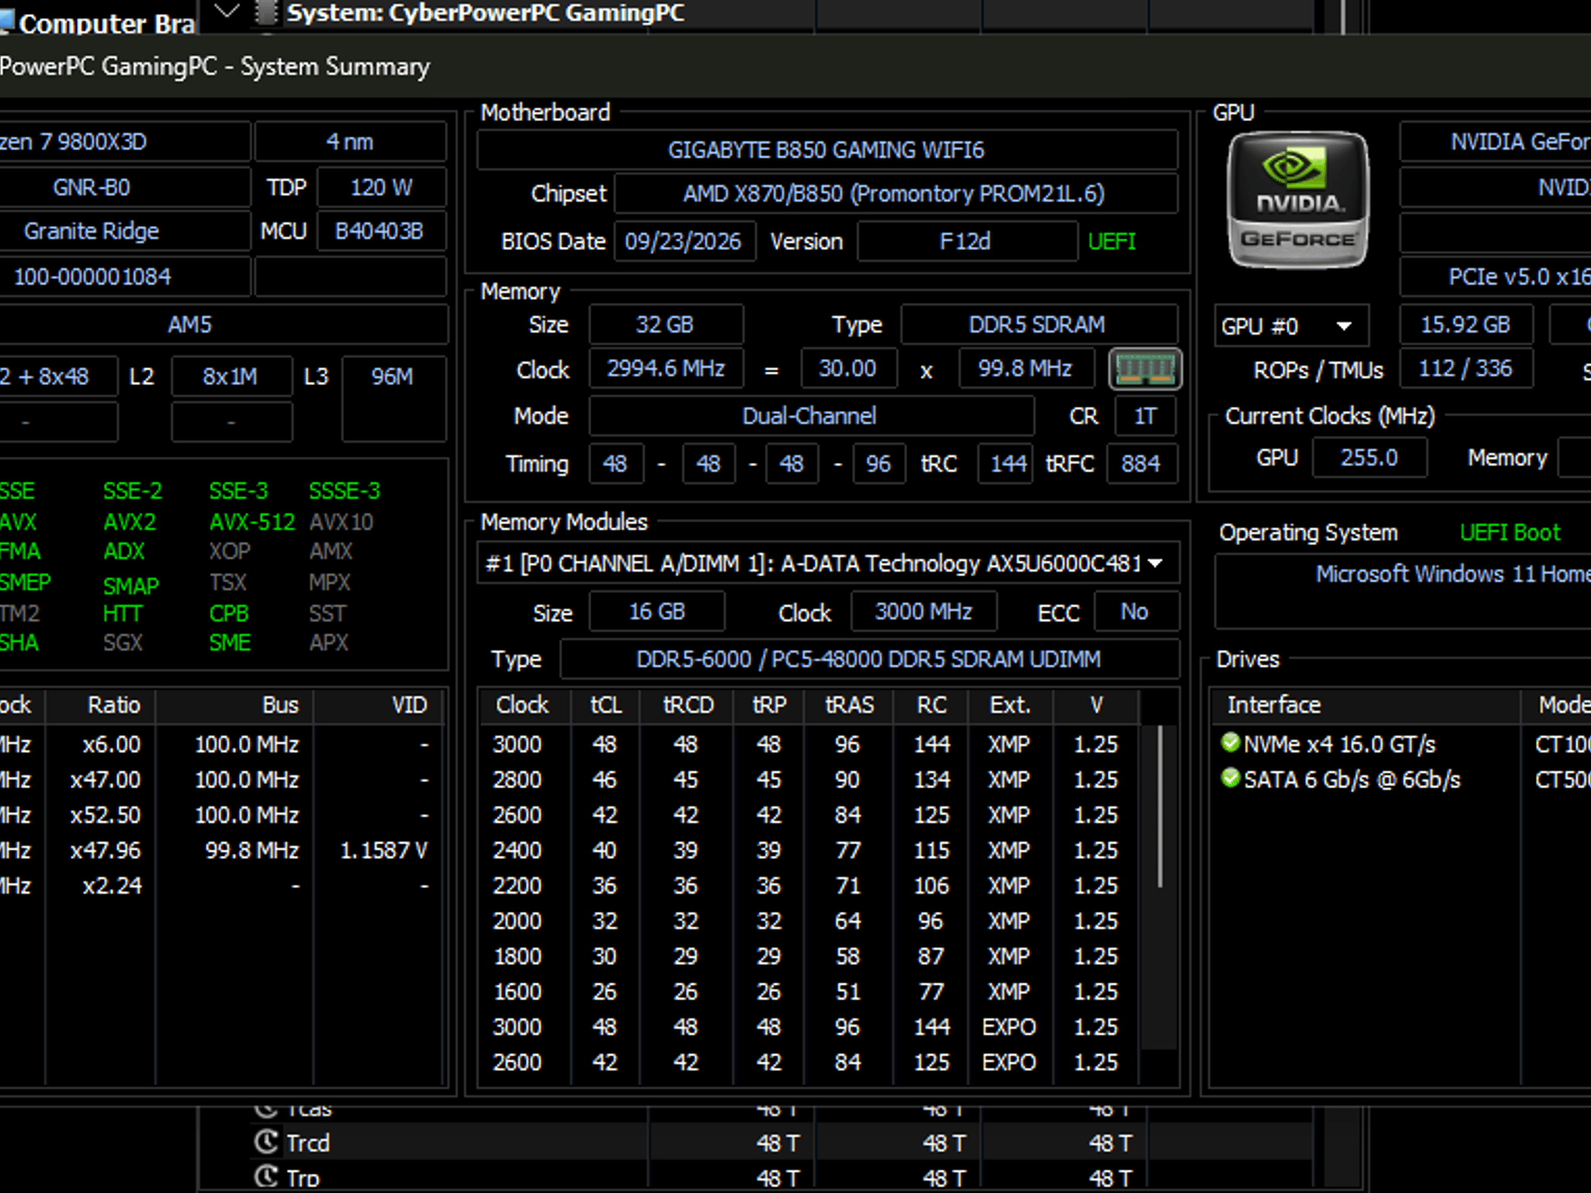Image resolution: width=1591 pixels, height=1193 pixels.
Task: Click the Bus column header
Action: [234, 704]
